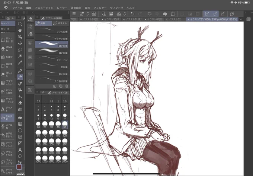
Task: Click the Undo arrow in command bar
Action: point(132,14)
